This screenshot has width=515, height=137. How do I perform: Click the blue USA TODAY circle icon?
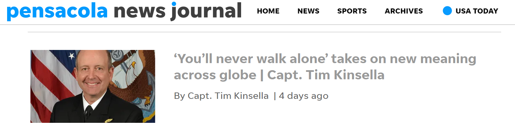point(447,11)
